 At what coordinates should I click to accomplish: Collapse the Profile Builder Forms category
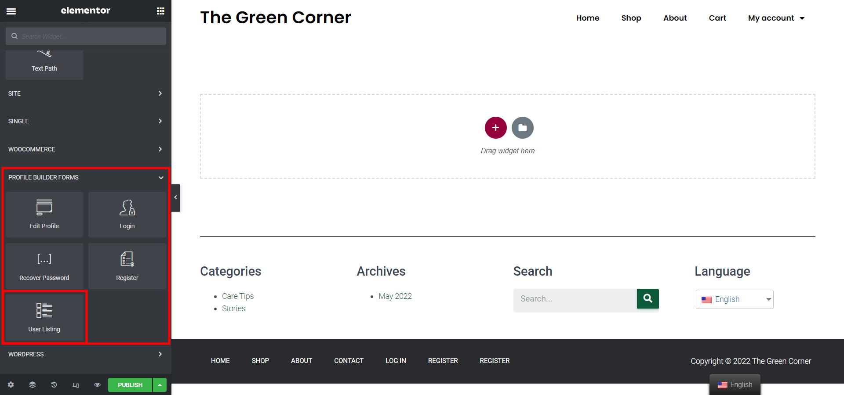coord(86,177)
